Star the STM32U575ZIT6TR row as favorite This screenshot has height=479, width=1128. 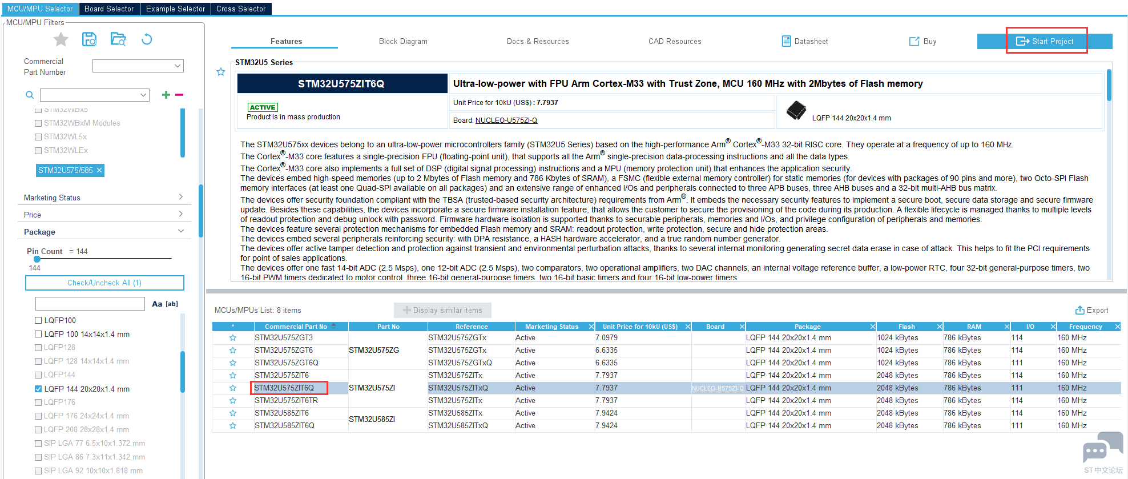pos(233,401)
